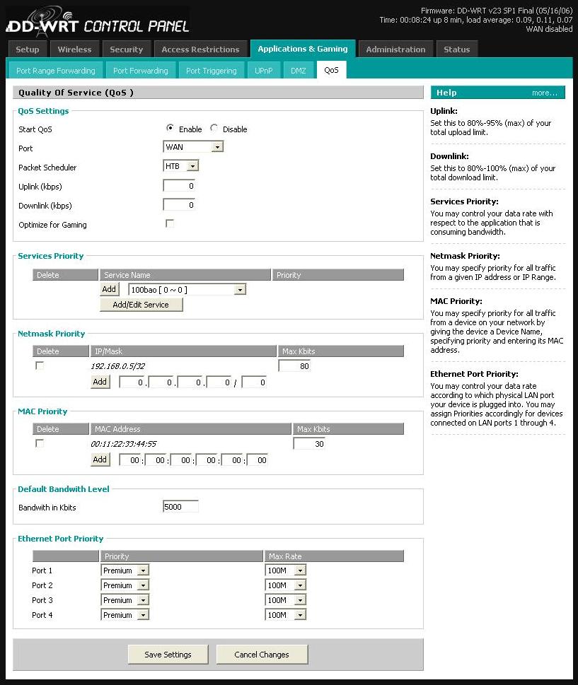Click the DD-WRT Control Panel logo

tap(97, 22)
